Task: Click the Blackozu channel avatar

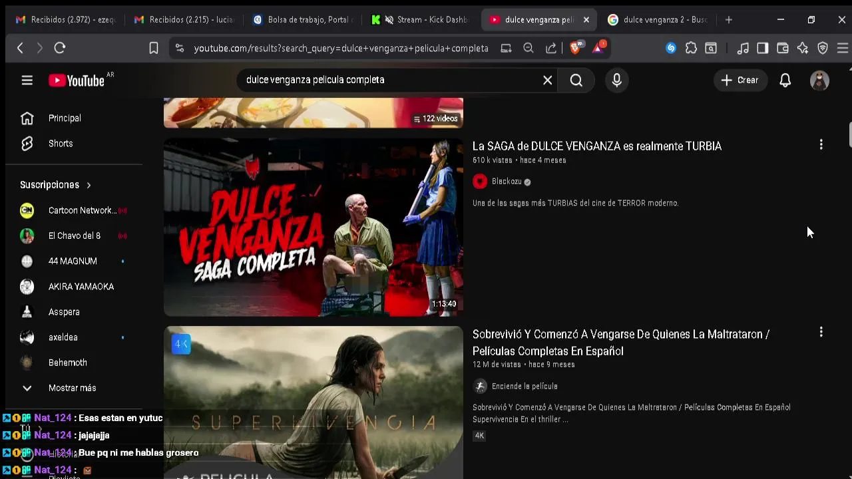Action: [x=480, y=182]
